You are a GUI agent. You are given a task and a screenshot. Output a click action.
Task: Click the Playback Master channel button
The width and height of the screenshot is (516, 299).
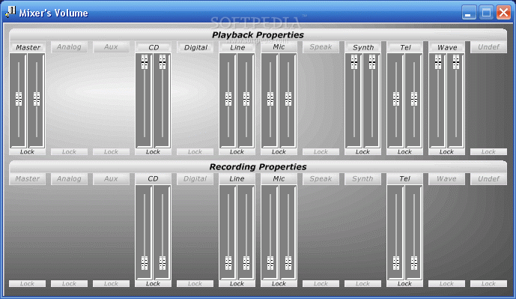pyautogui.click(x=27, y=47)
